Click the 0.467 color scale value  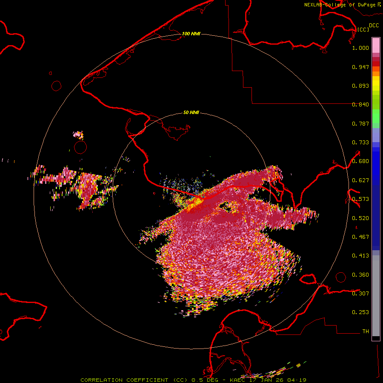[360, 237]
